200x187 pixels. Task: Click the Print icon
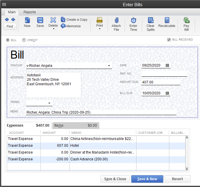click(100, 20)
